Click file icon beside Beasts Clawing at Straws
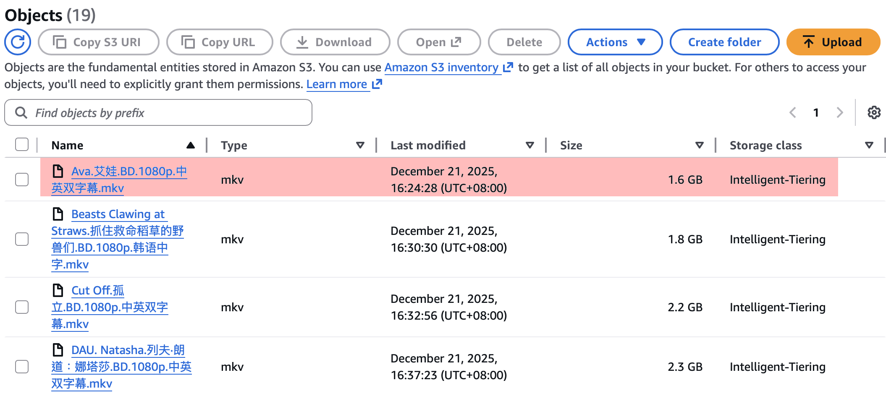The image size is (886, 396). (58, 214)
